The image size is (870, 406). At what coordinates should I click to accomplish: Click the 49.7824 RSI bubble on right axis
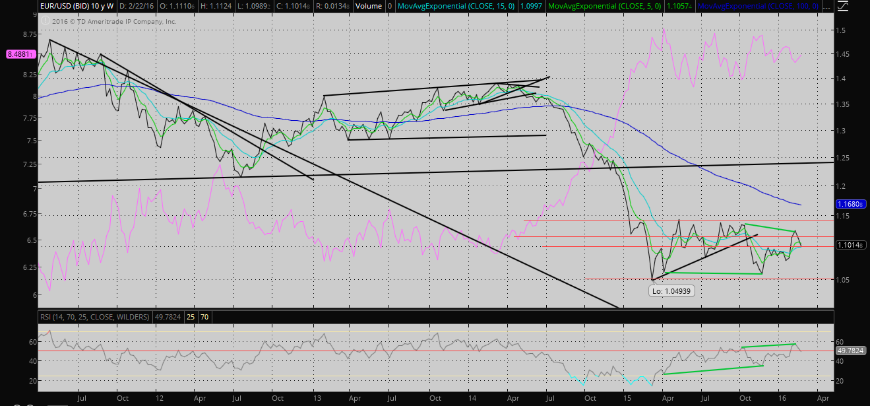click(850, 350)
